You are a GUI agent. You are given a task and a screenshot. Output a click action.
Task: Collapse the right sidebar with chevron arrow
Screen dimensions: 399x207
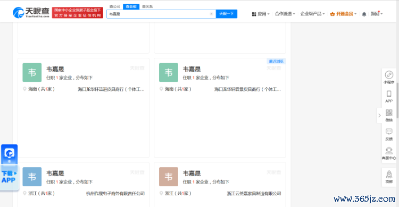pyautogui.click(x=379, y=115)
